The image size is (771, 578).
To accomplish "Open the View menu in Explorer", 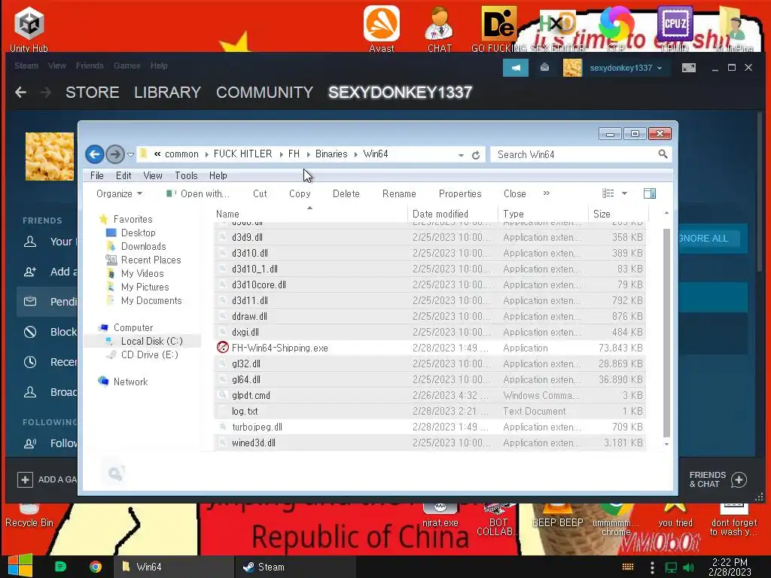I will coord(153,175).
